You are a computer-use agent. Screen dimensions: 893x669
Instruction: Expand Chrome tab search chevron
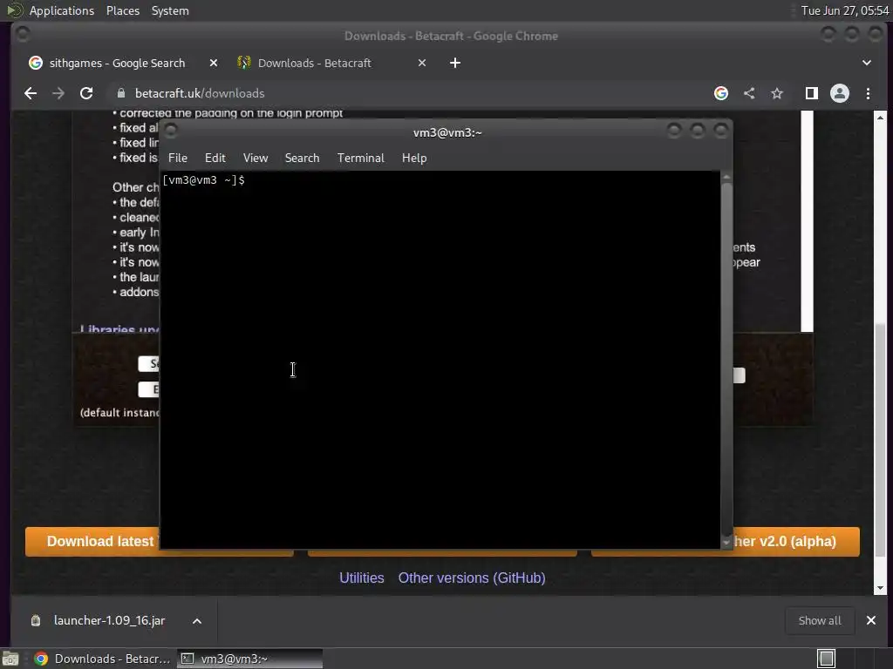pos(867,63)
